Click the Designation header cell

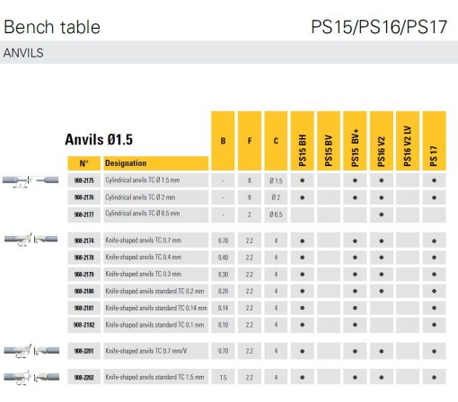pos(156,163)
